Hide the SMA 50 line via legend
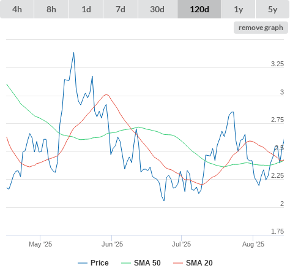 point(147,263)
